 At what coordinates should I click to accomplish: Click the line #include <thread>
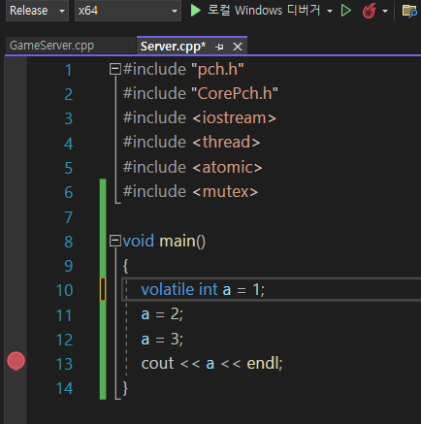coord(191,143)
